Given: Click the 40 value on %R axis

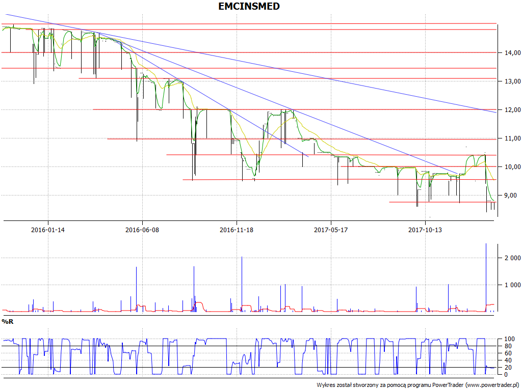Looking at the screenshot, I should (508, 360).
